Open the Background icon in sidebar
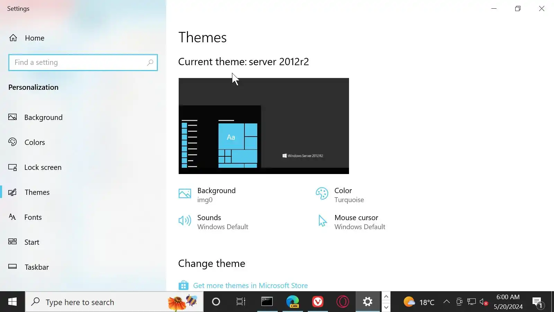 (12, 117)
